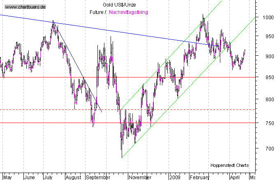
Task: Click the Gold US$/Unze chart title
Action: coord(117,4)
